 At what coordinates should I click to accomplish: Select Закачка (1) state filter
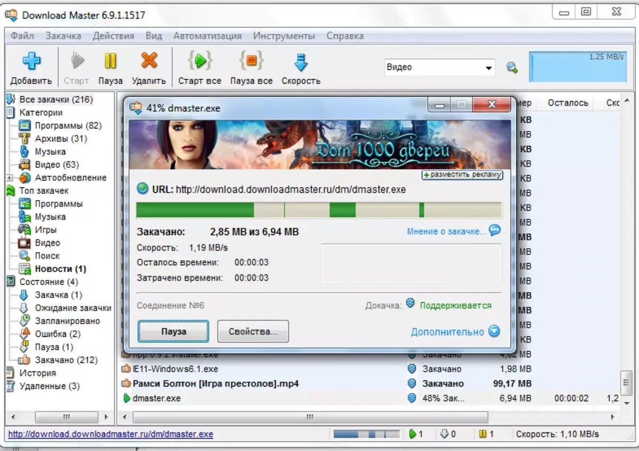[x=59, y=295]
